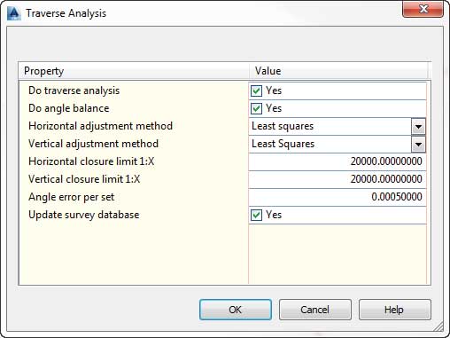Click the 'Least squares' horizontal method value
This screenshot has height=338, width=450.
pyautogui.click(x=283, y=127)
